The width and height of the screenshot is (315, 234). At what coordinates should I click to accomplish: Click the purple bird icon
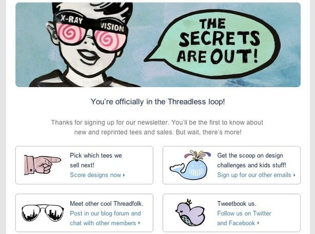pos(190,212)
